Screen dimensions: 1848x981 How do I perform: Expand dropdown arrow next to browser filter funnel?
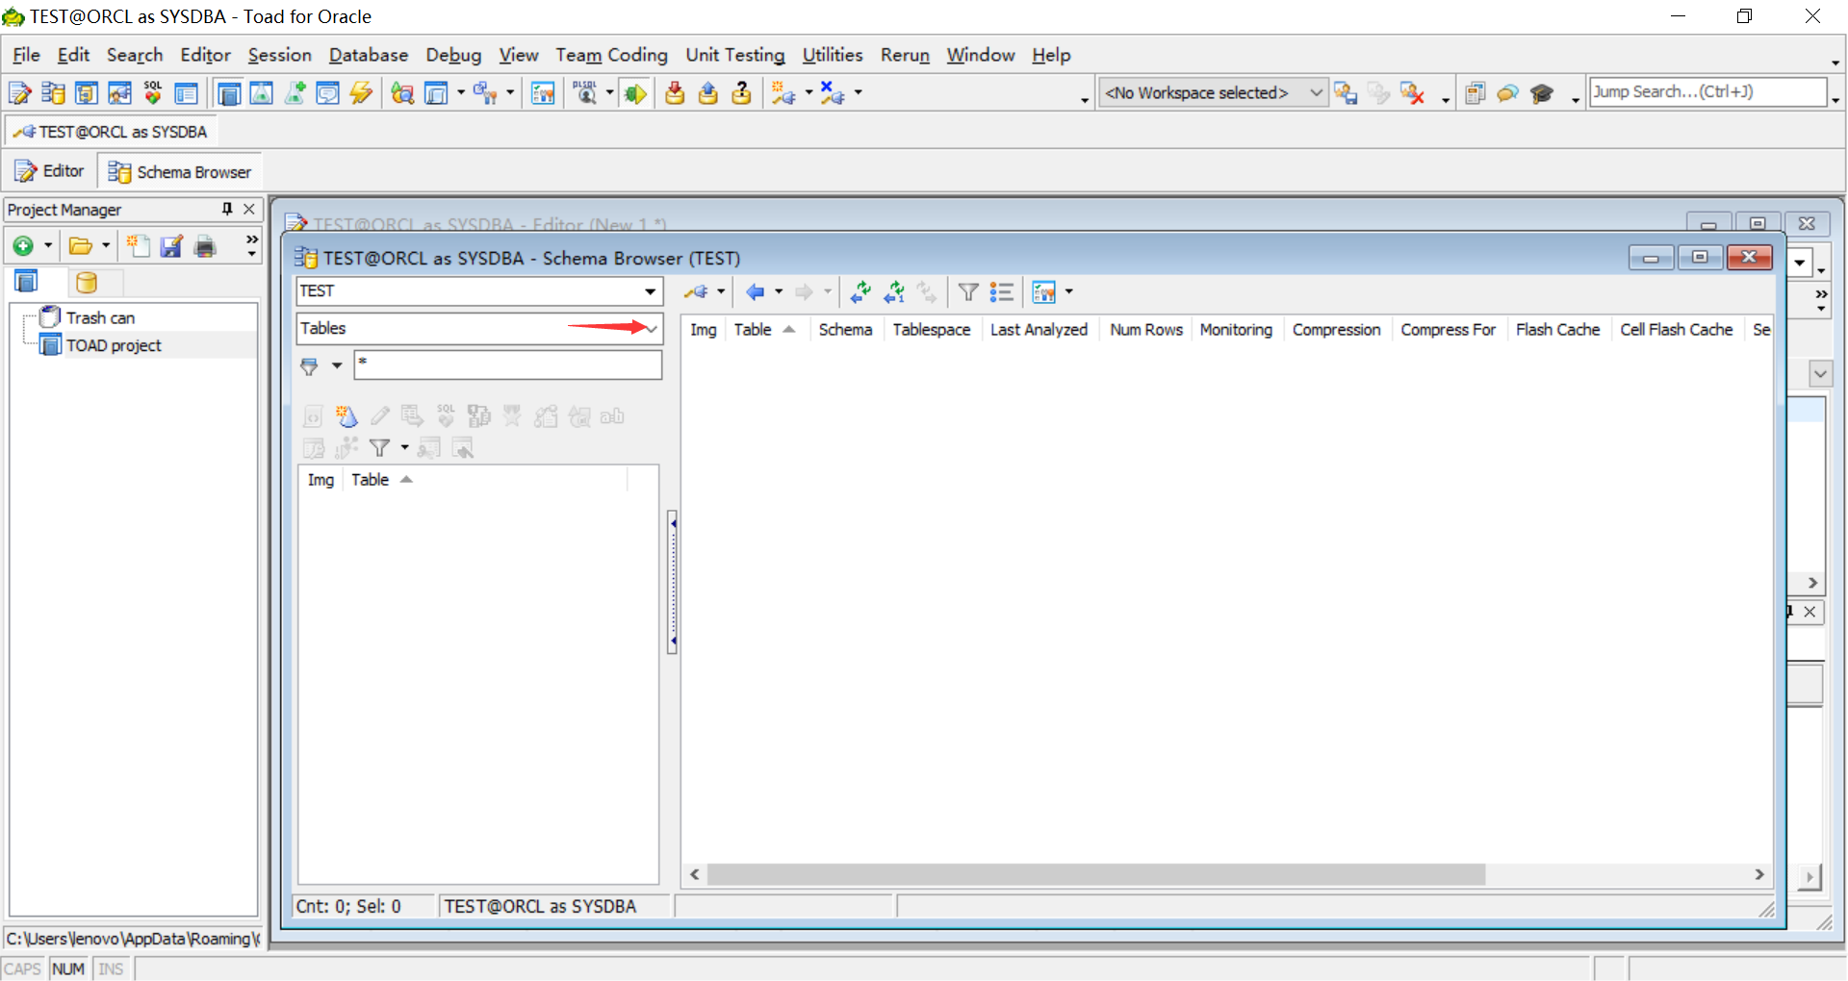click(x=337, y=365)
